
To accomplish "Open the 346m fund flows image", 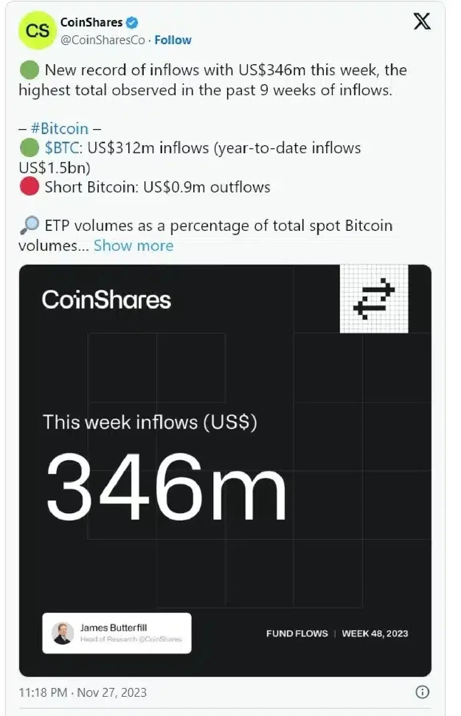I will click(225, 471).
